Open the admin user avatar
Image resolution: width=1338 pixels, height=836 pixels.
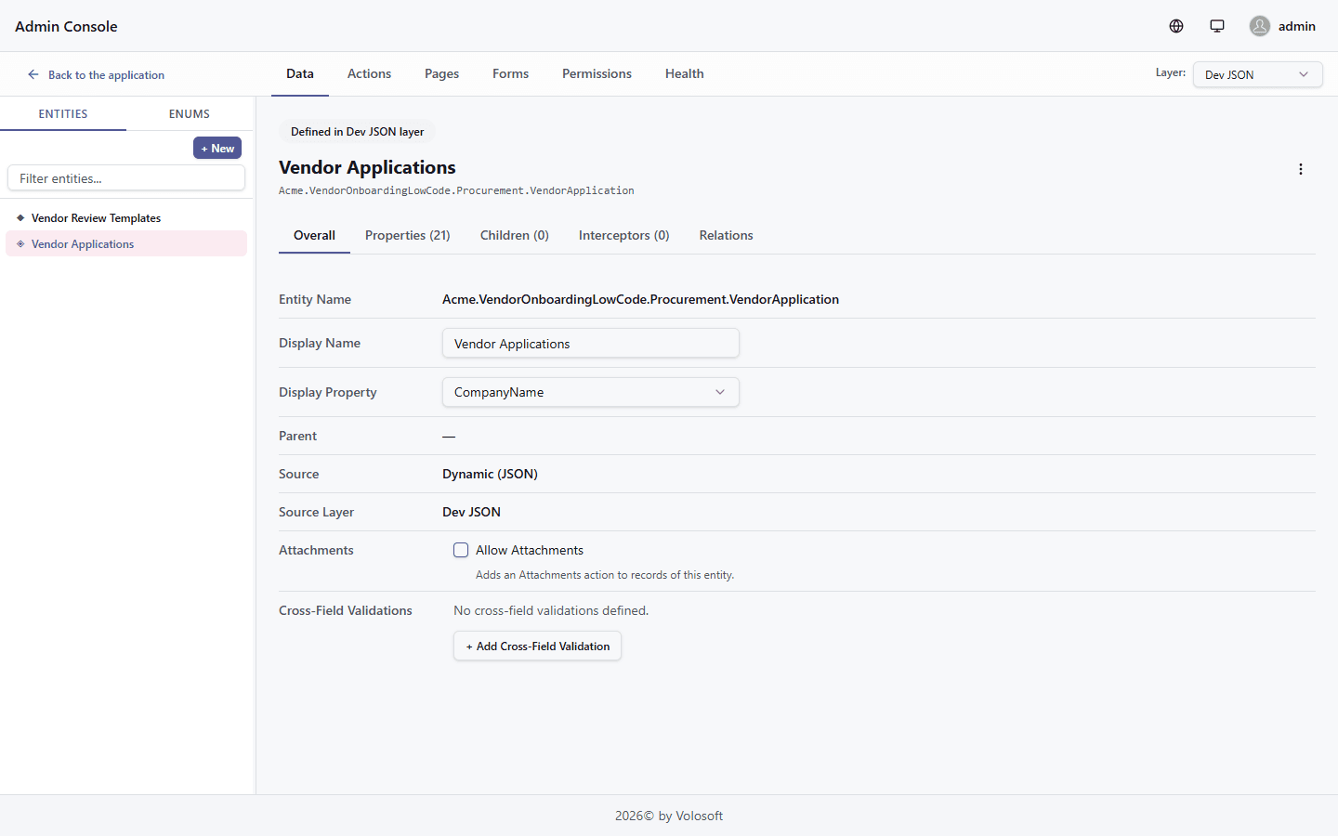tap(1260, 26)
